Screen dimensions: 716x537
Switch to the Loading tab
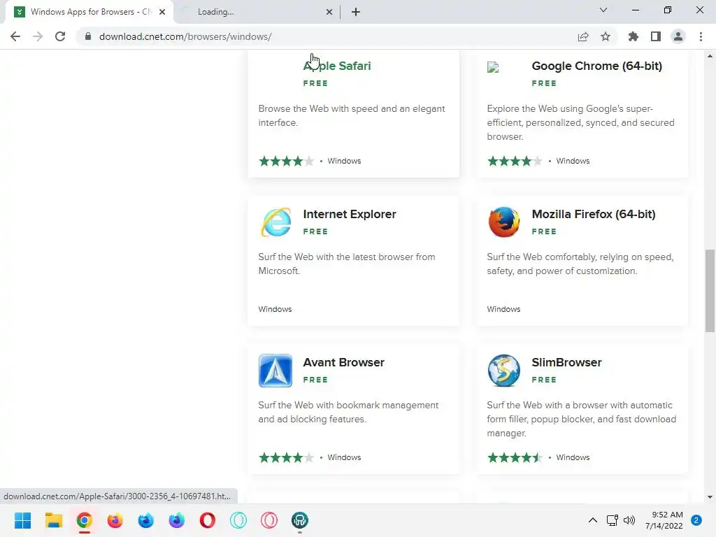click(x=257, y=12)
